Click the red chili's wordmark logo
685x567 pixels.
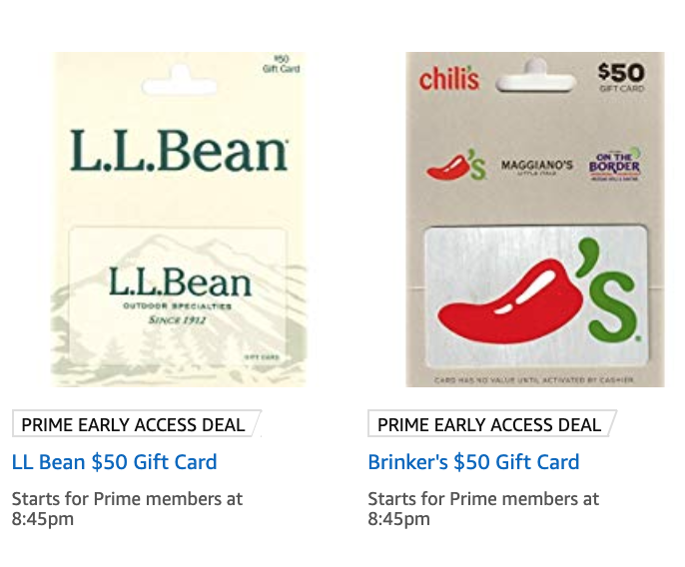pos(449,79)
